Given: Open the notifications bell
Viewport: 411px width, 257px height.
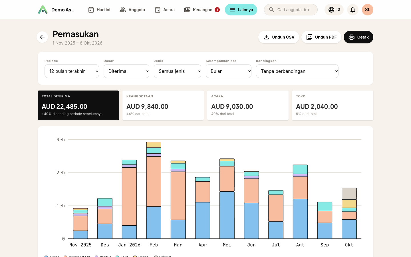Looking at the screenshot, I should point(353,10).
